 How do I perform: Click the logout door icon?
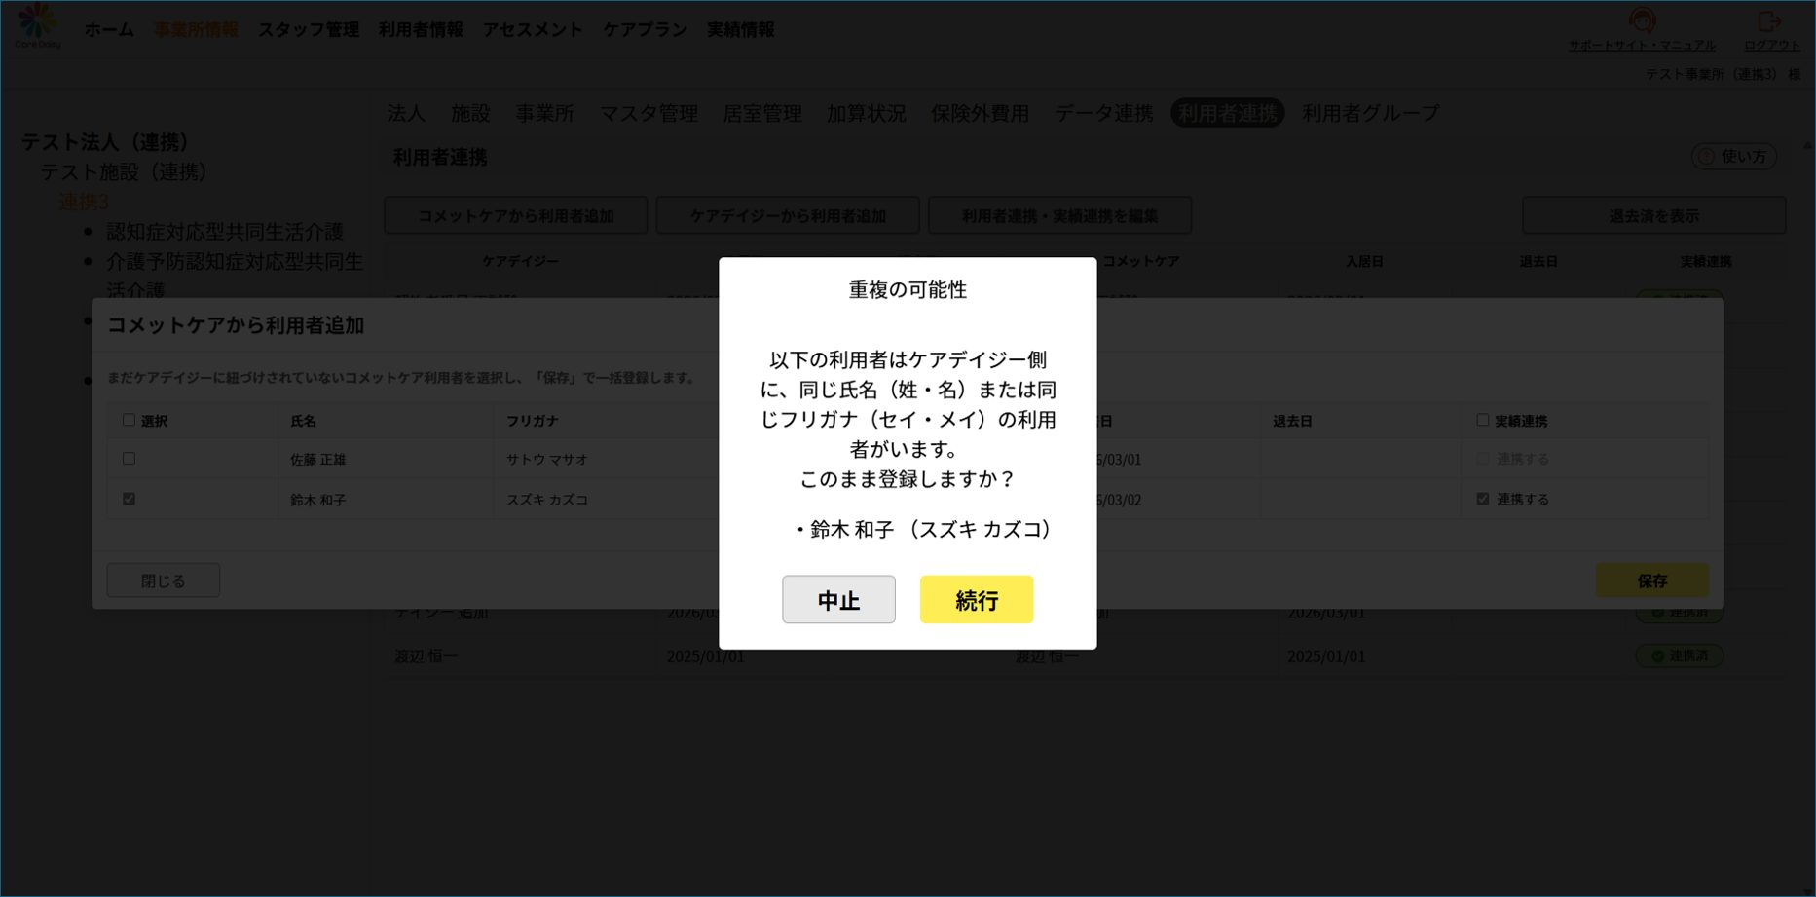(1769, 20)
